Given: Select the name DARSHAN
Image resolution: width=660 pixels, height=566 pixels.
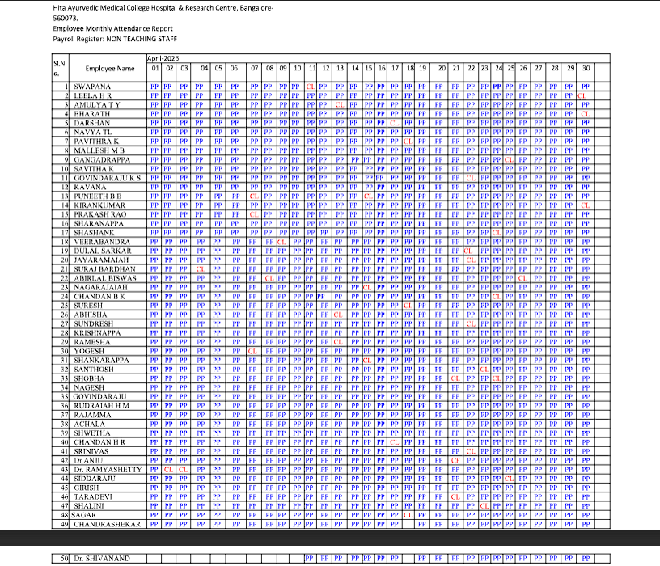Looking at the screenshot, I should (91, 123).
